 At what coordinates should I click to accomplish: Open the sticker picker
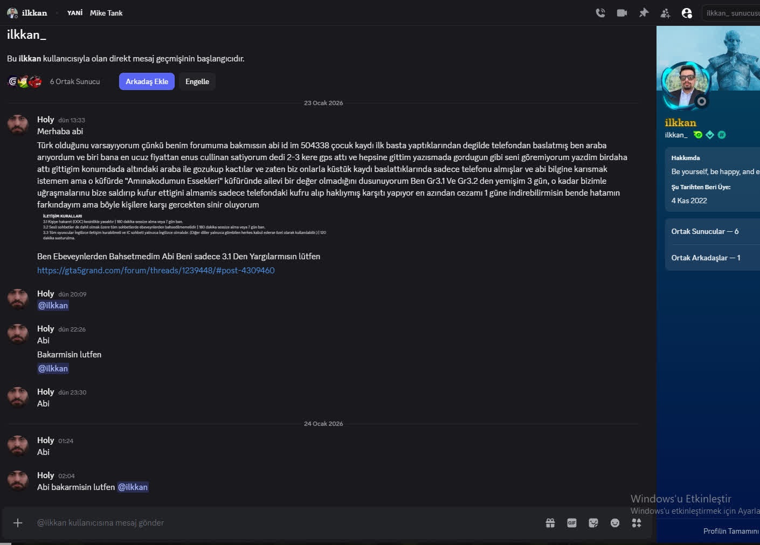593,523
